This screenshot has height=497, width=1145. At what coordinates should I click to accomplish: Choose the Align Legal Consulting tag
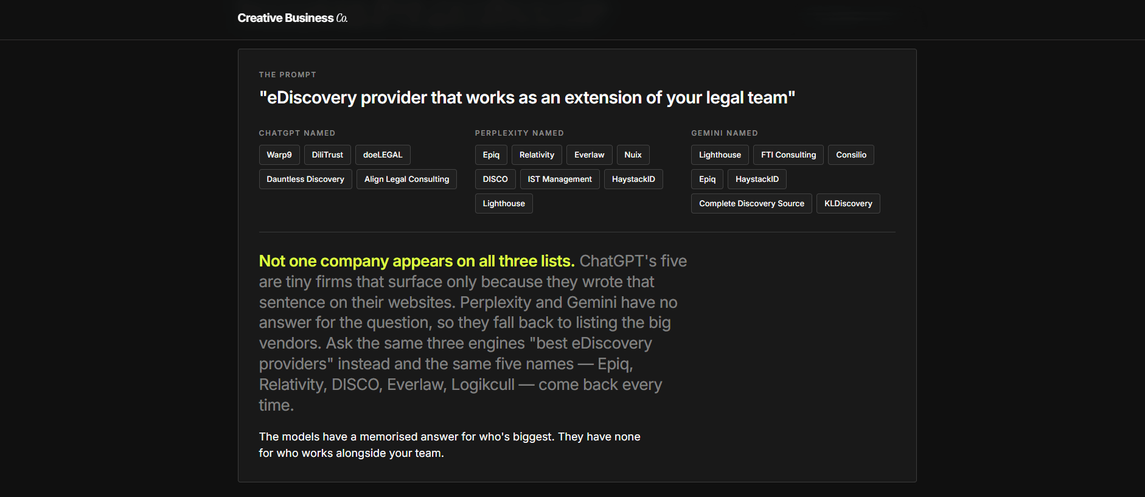coord(406,179)
